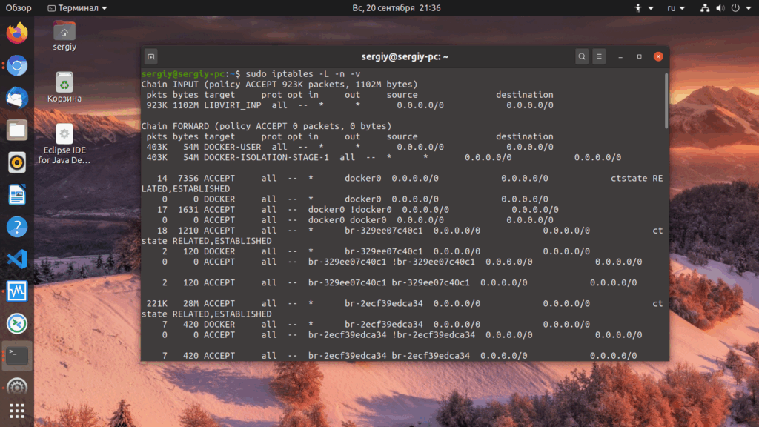Screen dimensions: 759x427
Task: Show all applications grid
Action: (17, 411)
